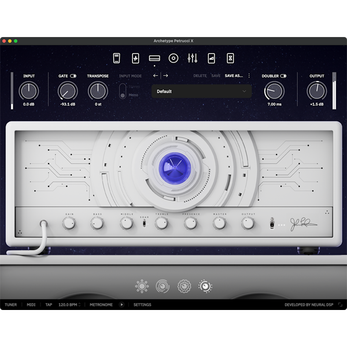Select the pre-effects pedal icon
Screen dimensions: 347x347
[135, 58]
